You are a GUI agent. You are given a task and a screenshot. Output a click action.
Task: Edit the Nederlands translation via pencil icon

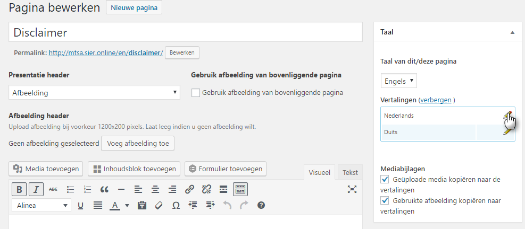(x=507, y=116)
